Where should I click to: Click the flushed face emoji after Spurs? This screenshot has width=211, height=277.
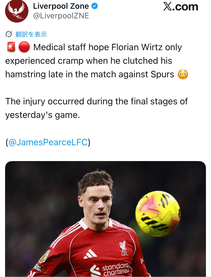pos(183,74)
